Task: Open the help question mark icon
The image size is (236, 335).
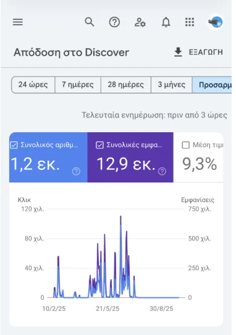Action: pyautogui.click(x=114, y=22)
